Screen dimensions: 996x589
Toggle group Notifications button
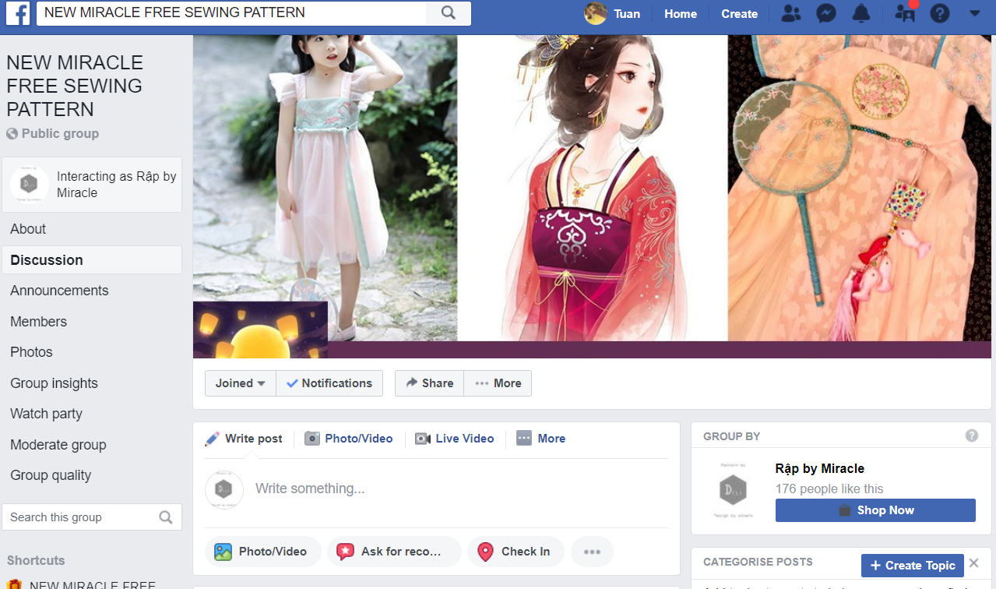pos(329,383)
